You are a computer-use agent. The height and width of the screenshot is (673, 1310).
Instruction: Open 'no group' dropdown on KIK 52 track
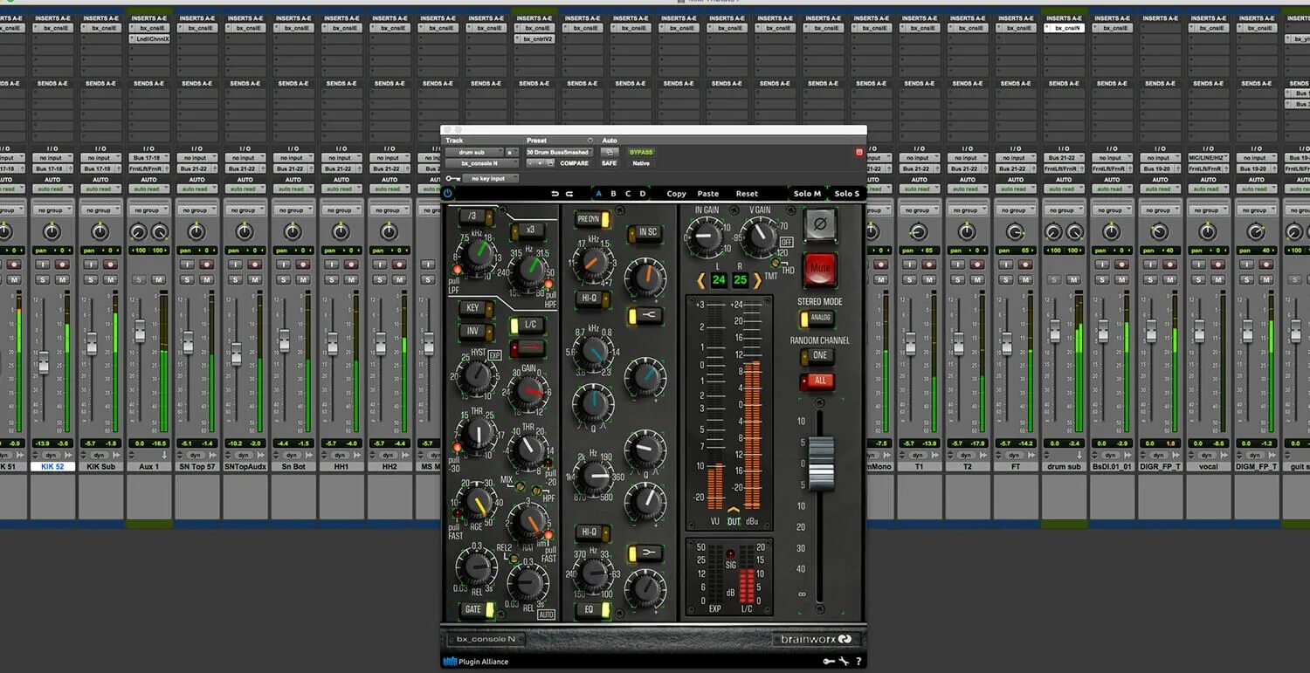52,210
